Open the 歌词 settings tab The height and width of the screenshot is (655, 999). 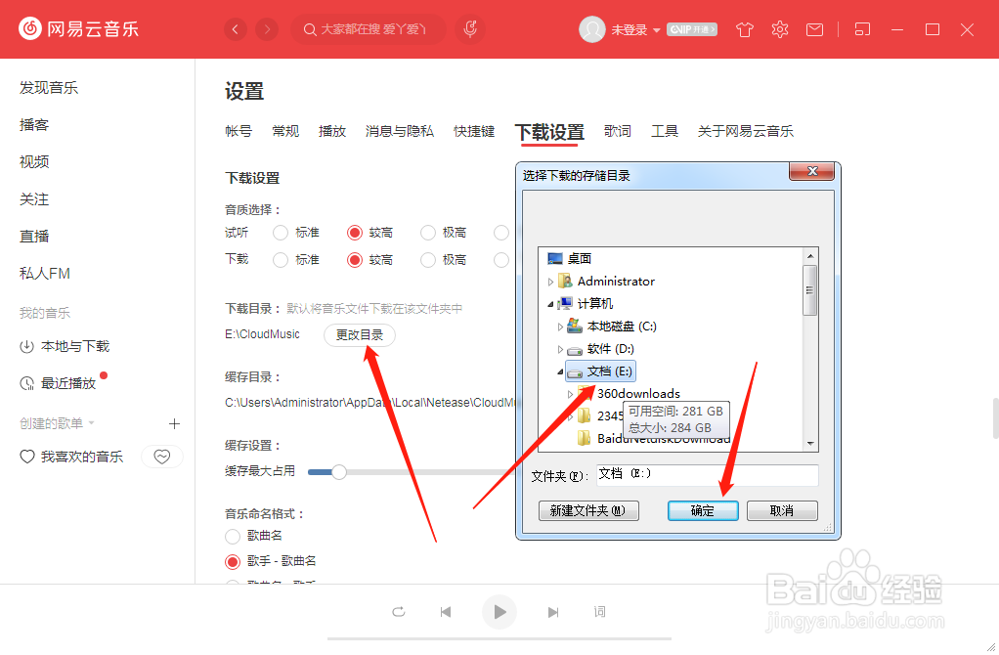[x=618, y=131]
